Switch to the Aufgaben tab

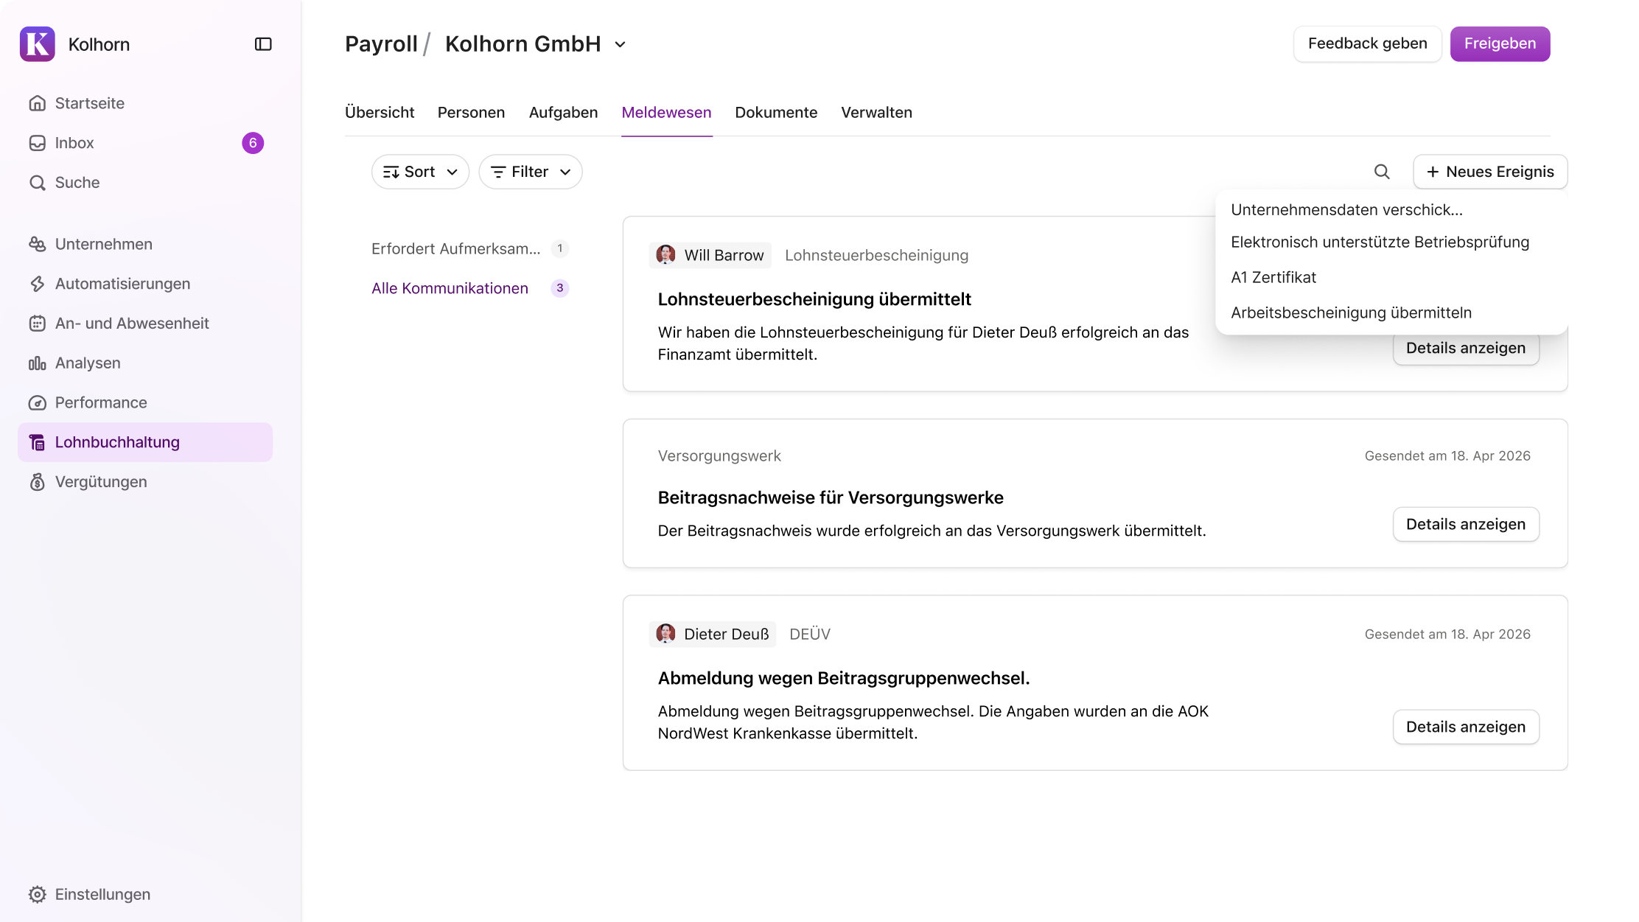tap(563, 112)
